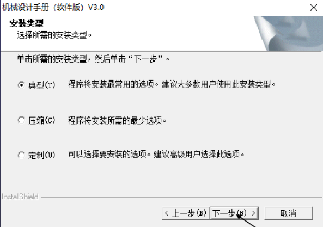The width and height of the screenshot is (323, 227).
Task: Click the 单击所需的安装类型 instruction text
Action: [x=93, y=59]
